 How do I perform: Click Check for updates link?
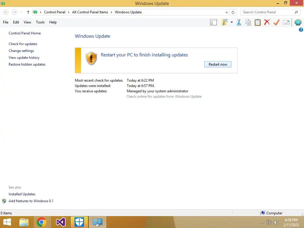pyautogui.click(x=23, y=44)
